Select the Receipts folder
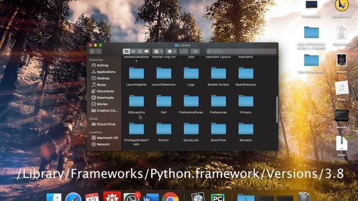Viewport: 358px width, 201px height. [246, 129]
